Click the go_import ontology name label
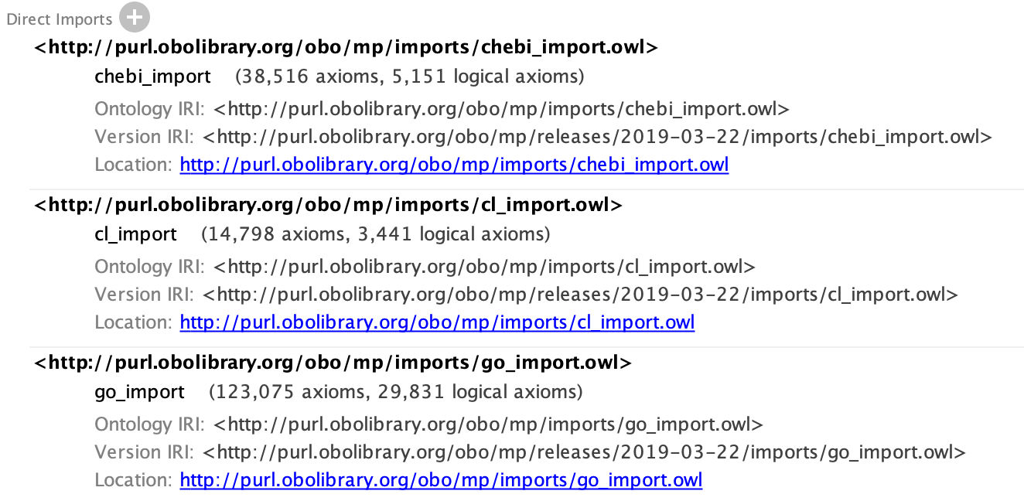The width and height of the screenshot is (1024, 501). coord(139,391)
